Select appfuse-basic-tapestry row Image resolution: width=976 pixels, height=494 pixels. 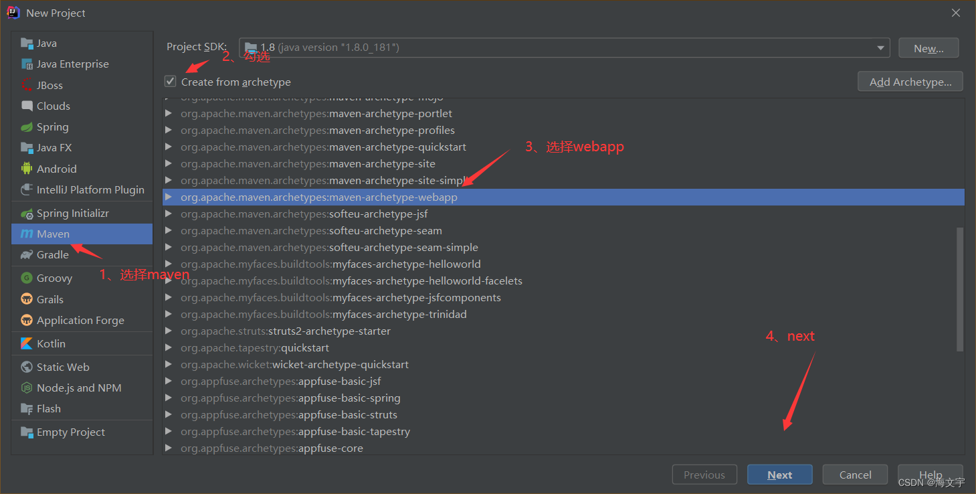click(563, 432)
